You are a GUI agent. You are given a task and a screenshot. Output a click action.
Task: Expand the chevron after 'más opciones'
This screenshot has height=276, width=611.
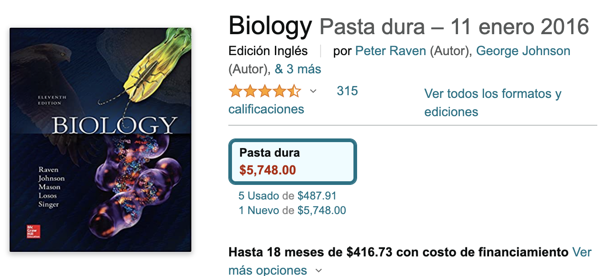[319, 271]
